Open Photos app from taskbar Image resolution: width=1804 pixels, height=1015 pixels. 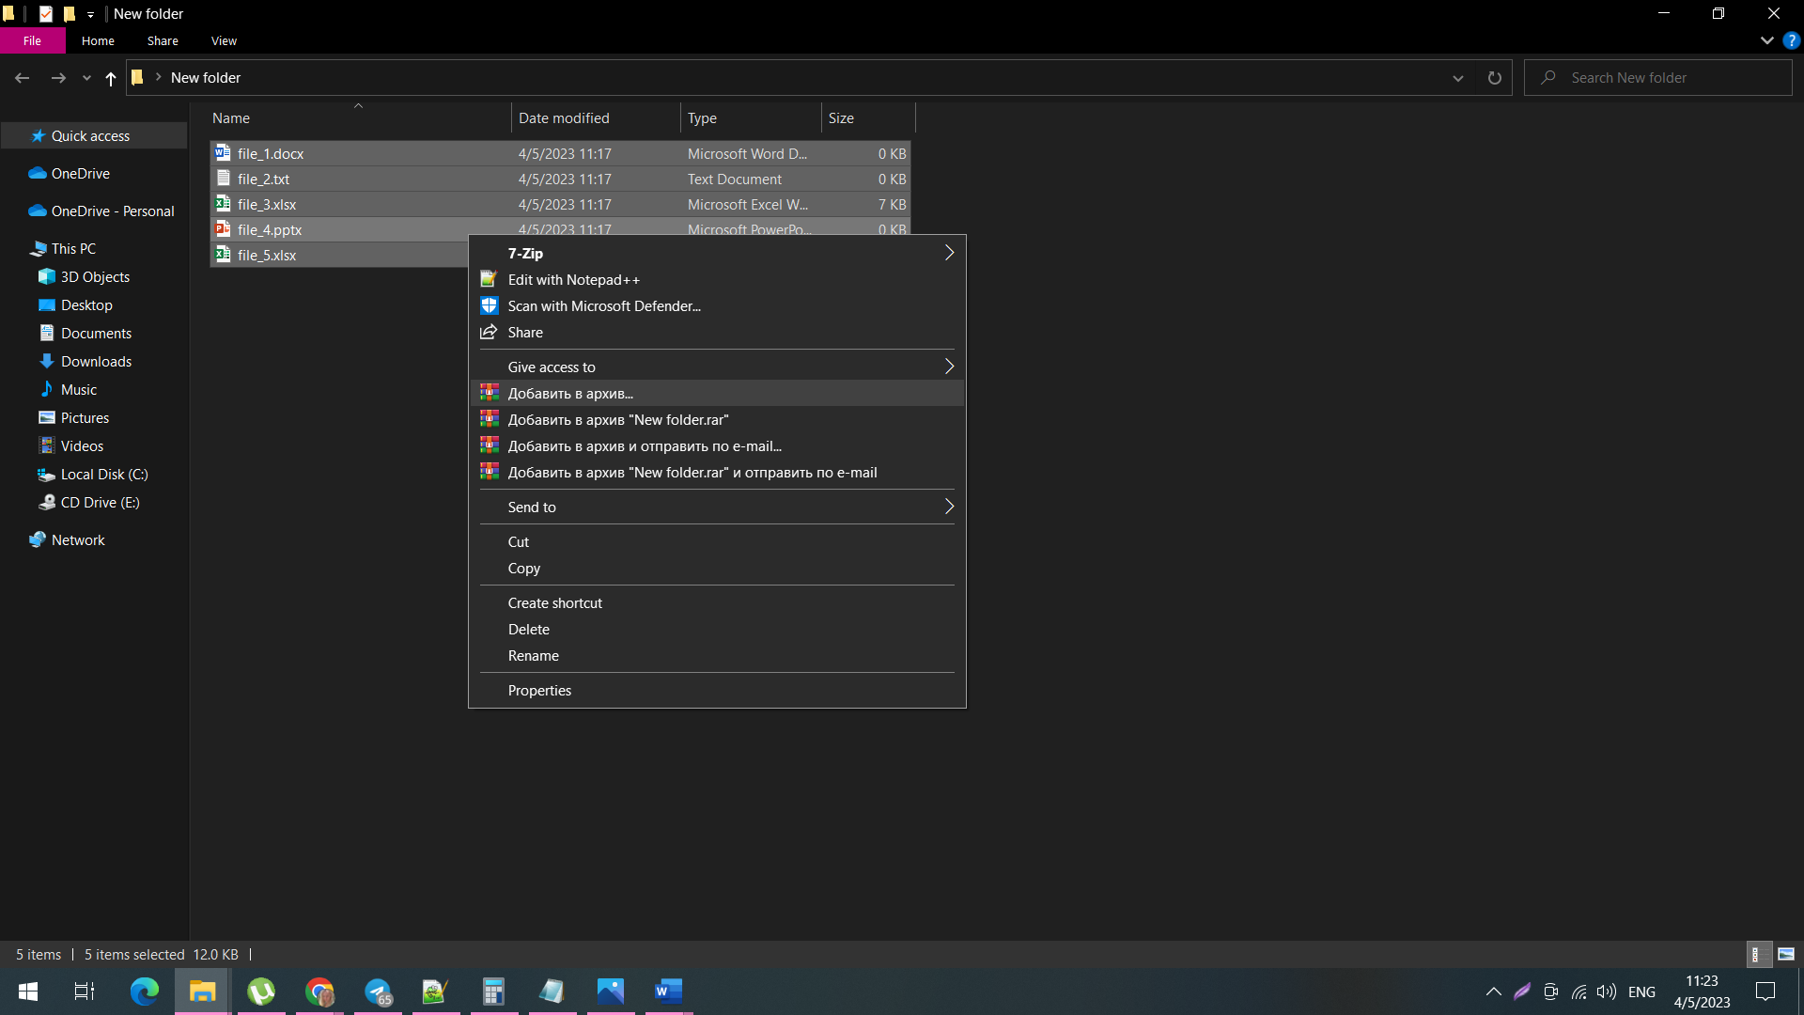coord(610,992)
